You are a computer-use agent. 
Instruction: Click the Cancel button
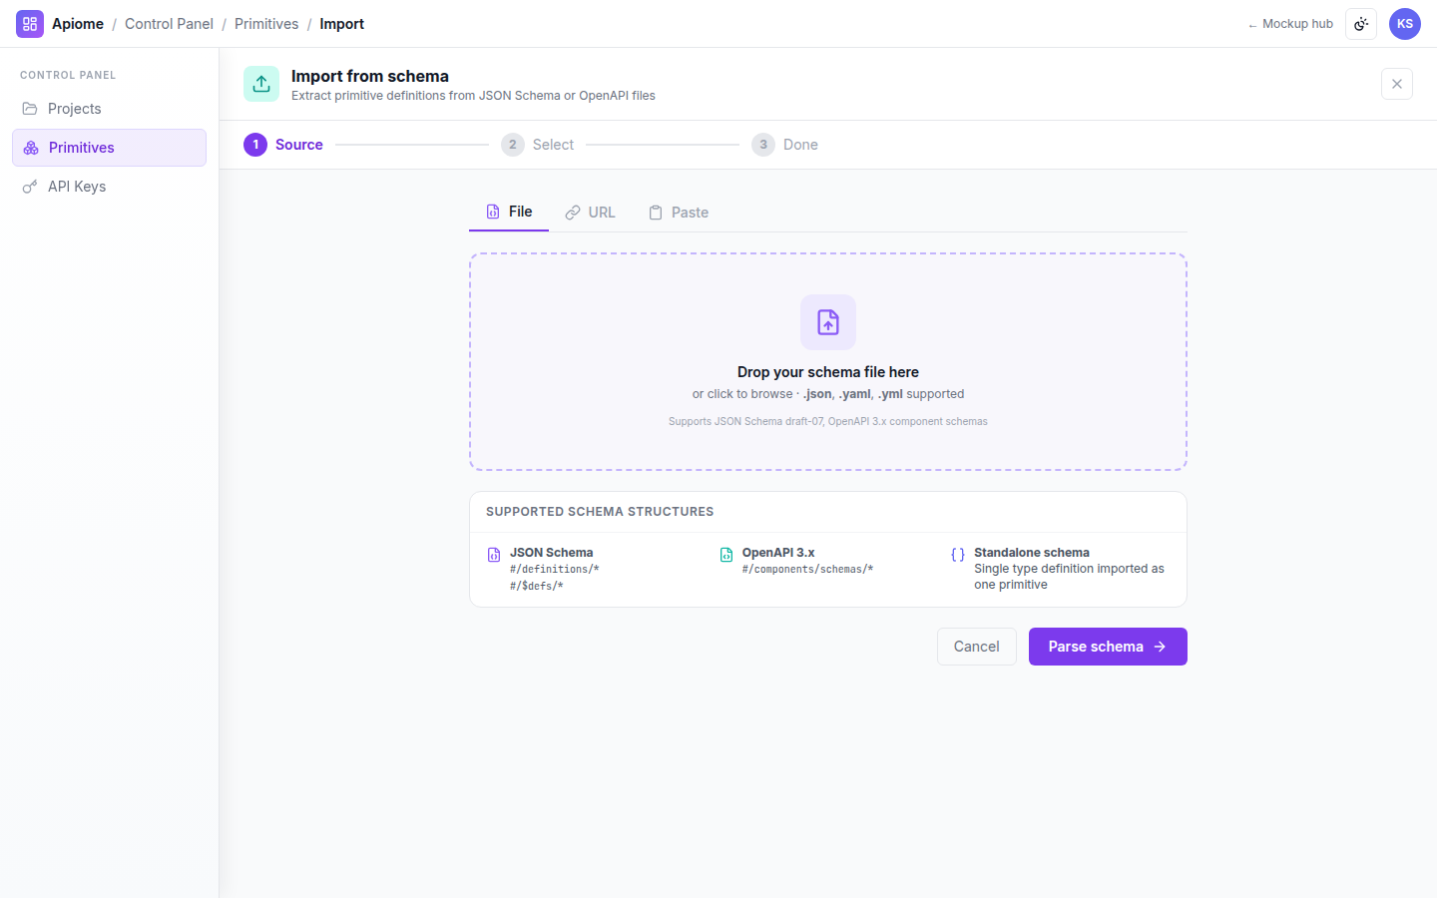pyautogui.click(x=976, y=647)
